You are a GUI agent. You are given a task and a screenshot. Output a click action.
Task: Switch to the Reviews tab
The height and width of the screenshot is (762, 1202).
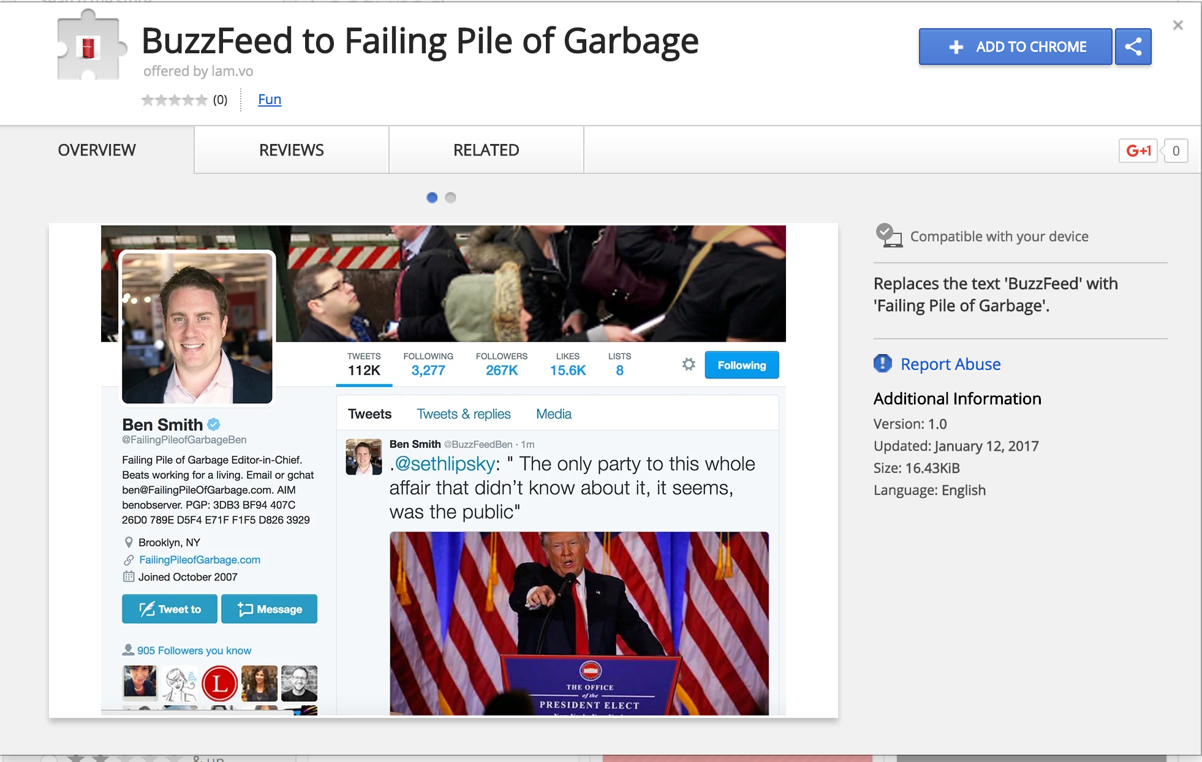(291, 150)
